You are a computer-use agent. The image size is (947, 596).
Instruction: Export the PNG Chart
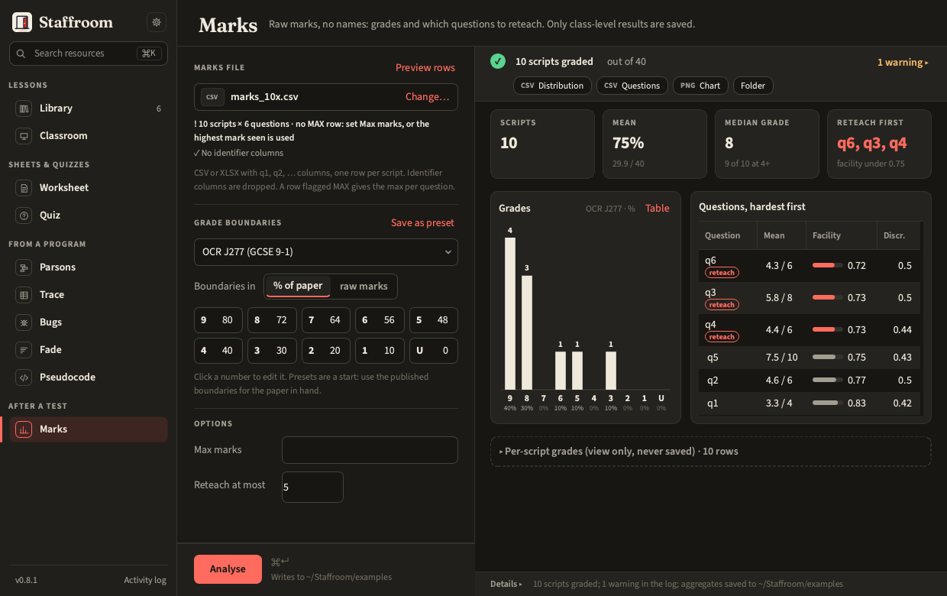click(700, 86)
